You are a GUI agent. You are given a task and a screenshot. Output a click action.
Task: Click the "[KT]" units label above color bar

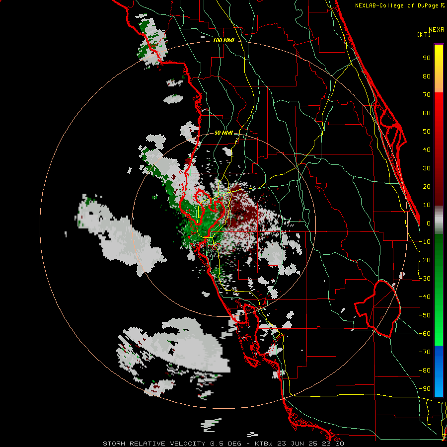[424, 34]
